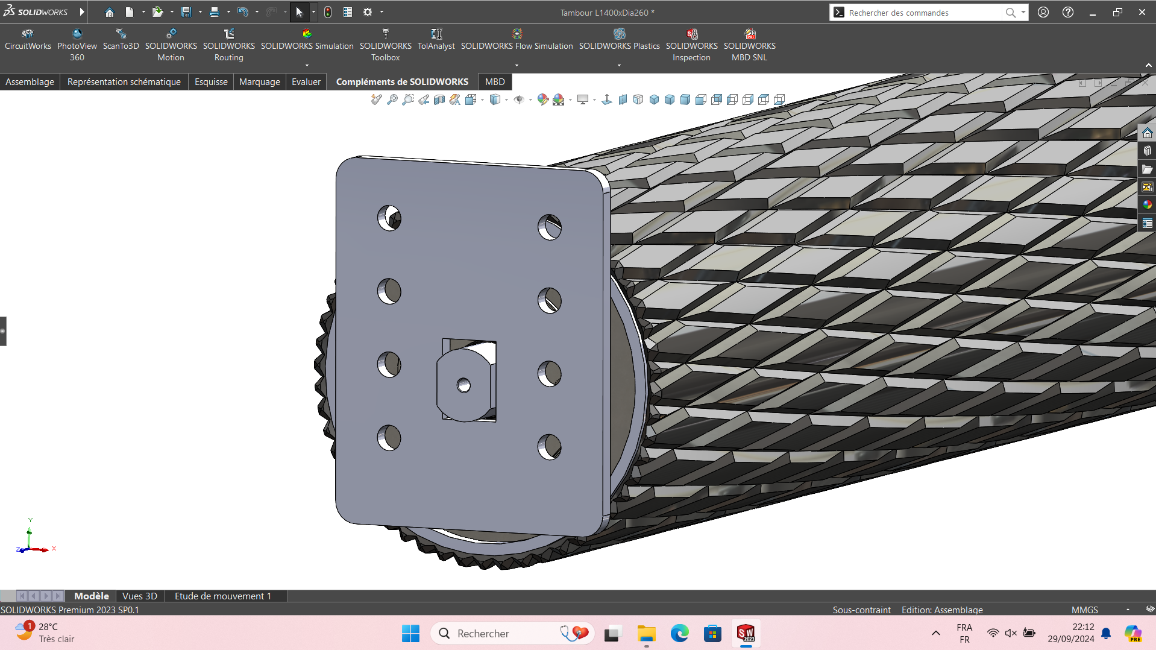Open file properties list icon
The width and height of the screenshot is (1156, 650).
click(x=348, y=12)
